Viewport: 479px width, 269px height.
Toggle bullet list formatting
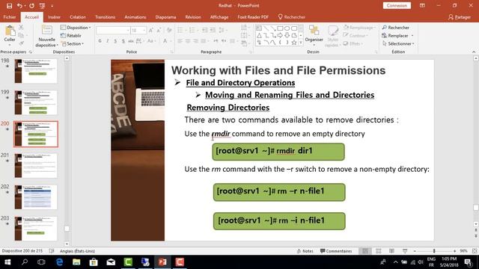tap(180, 30)
